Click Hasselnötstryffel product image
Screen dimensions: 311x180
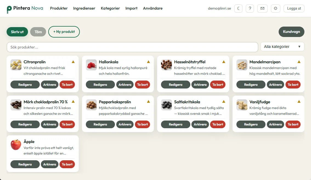click(x=166, y=65)
